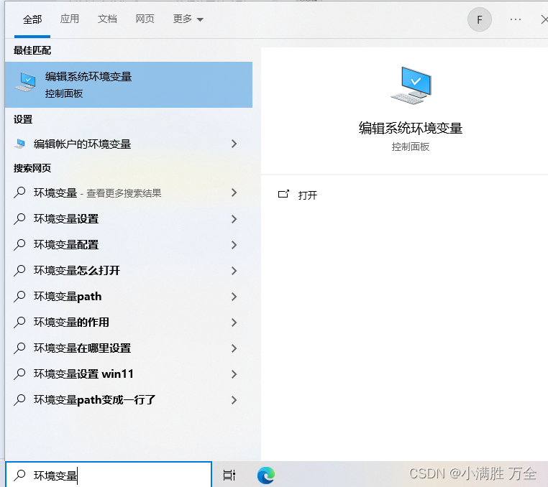This screenshot has height=487, width=548.
Task: Click the search icon beside 环境变量设置
Action: point(19,219)
